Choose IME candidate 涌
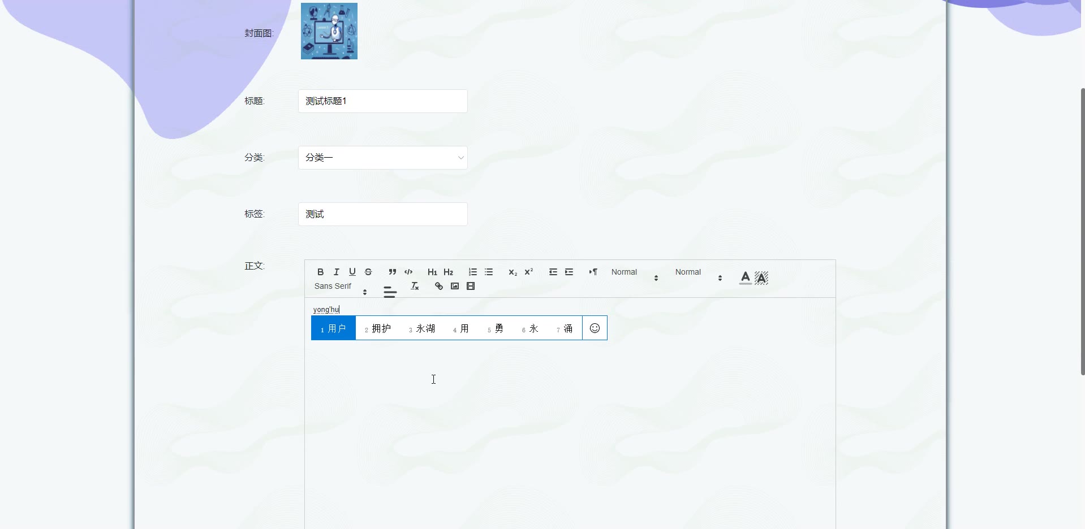Viewport: 1085px width, 529px height. (565, 328)
